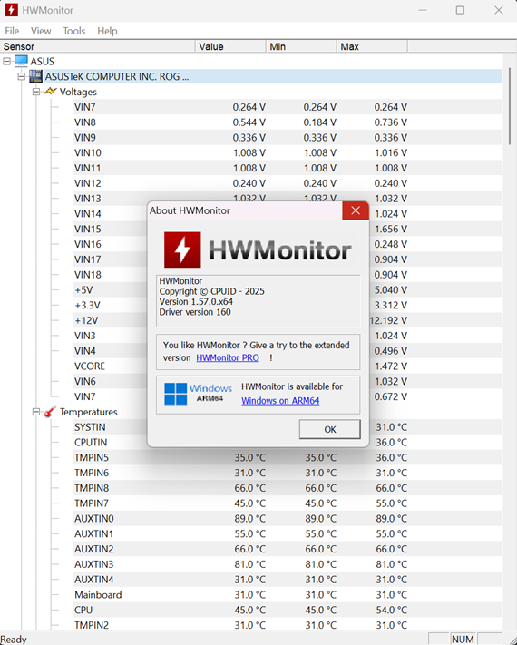Click the Temperatures thermometer icon

click(x=50, y=411)
